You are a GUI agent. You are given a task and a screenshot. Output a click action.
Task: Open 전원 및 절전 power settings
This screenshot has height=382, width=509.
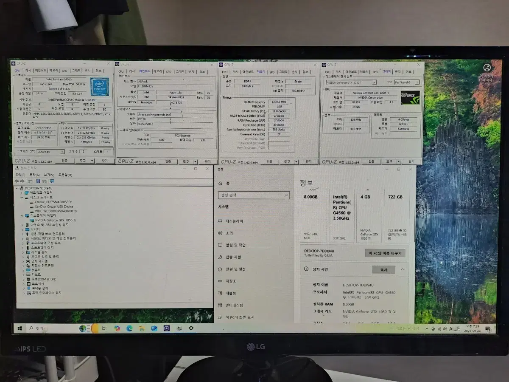(x=235, y=269)
